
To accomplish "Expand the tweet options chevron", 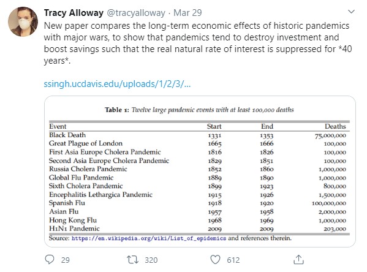I will pyautogui.click(x=351, y=12).
